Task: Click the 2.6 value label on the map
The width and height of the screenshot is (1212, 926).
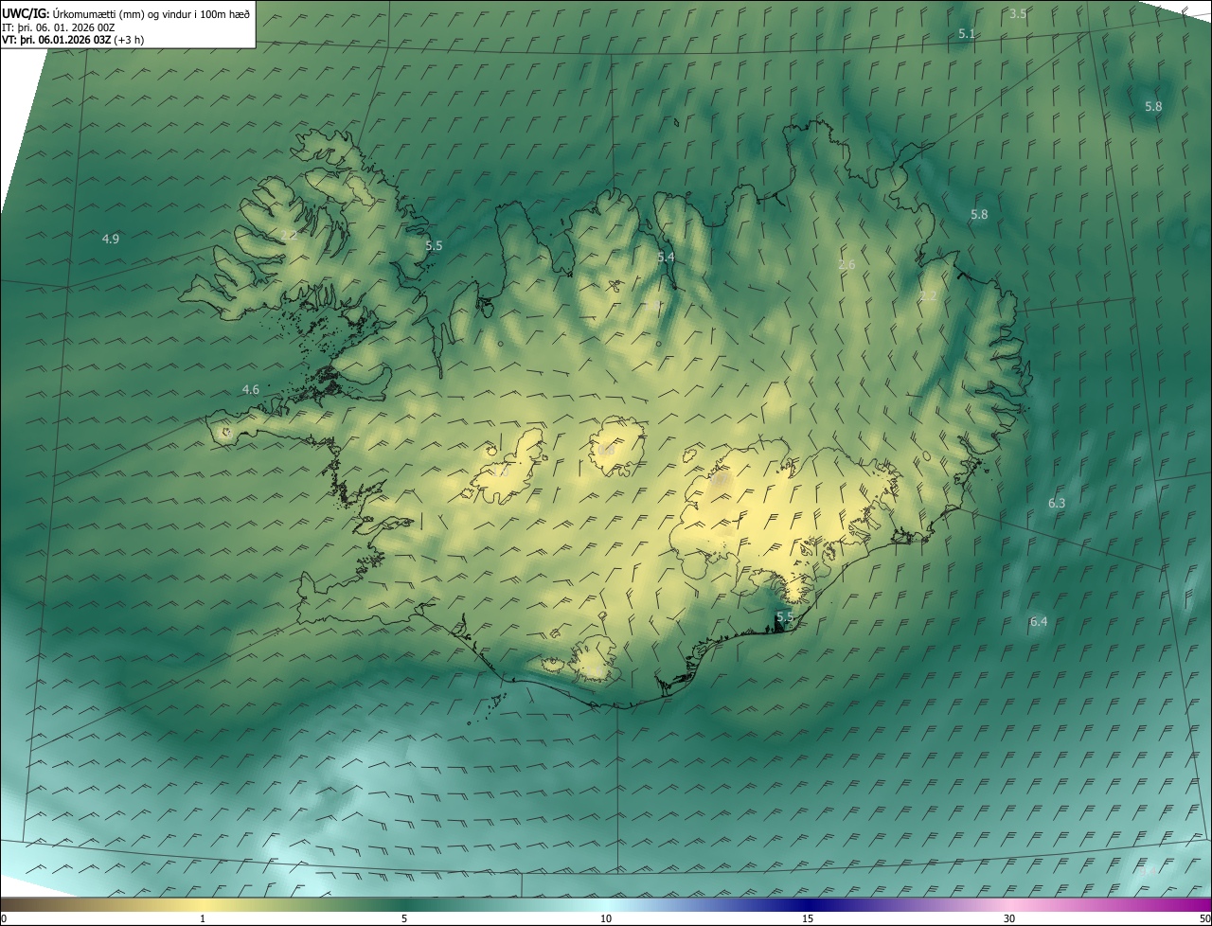Action: 847,264
